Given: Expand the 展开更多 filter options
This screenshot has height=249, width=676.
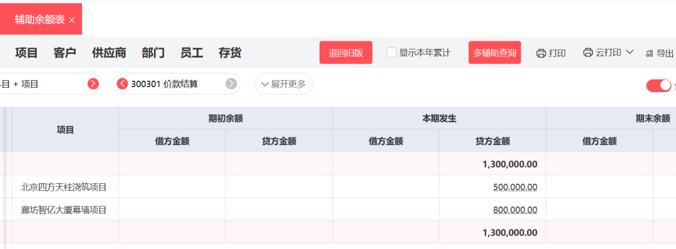Looking at the screenshot, I should [284, 84].
